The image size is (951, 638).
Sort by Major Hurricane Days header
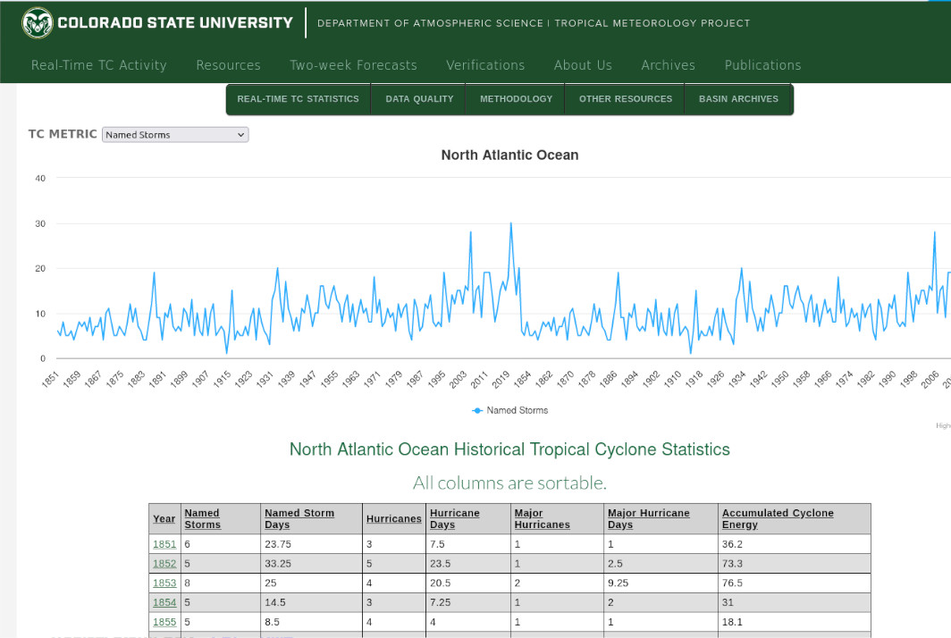tap(648, 518)
